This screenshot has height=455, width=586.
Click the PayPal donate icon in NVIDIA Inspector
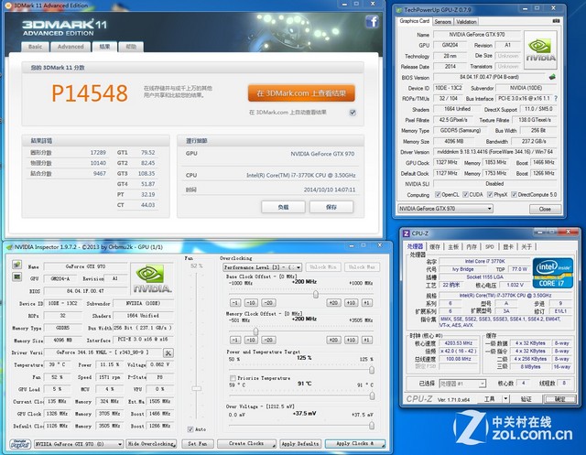pos(20,444)
